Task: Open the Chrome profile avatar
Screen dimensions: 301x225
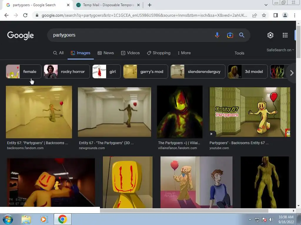Action: [285, 15]
